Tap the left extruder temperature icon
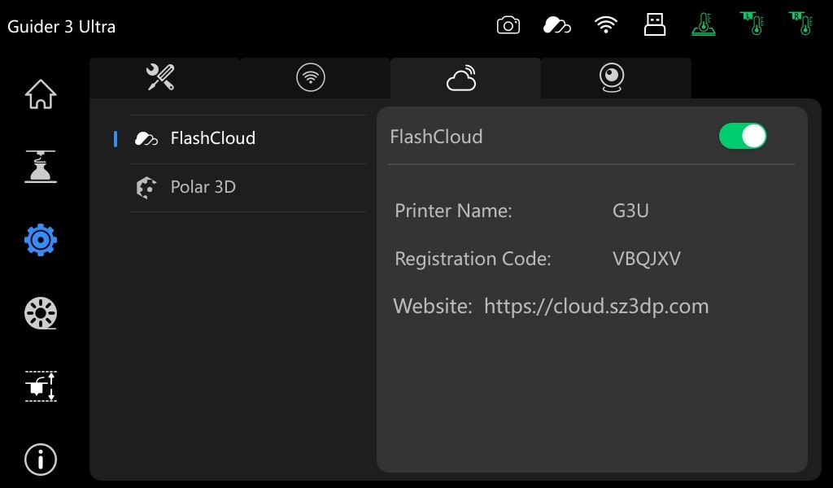 click(752, 24)
